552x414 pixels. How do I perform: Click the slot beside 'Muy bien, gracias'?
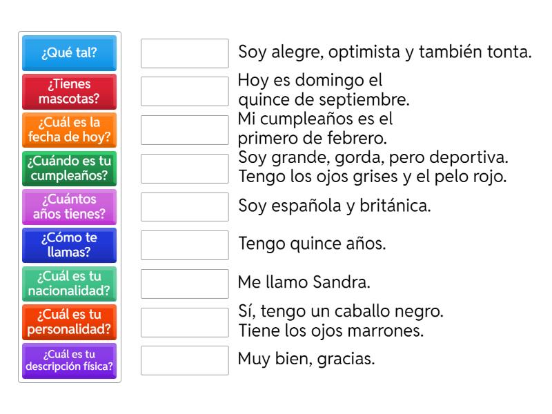[184, 359]
